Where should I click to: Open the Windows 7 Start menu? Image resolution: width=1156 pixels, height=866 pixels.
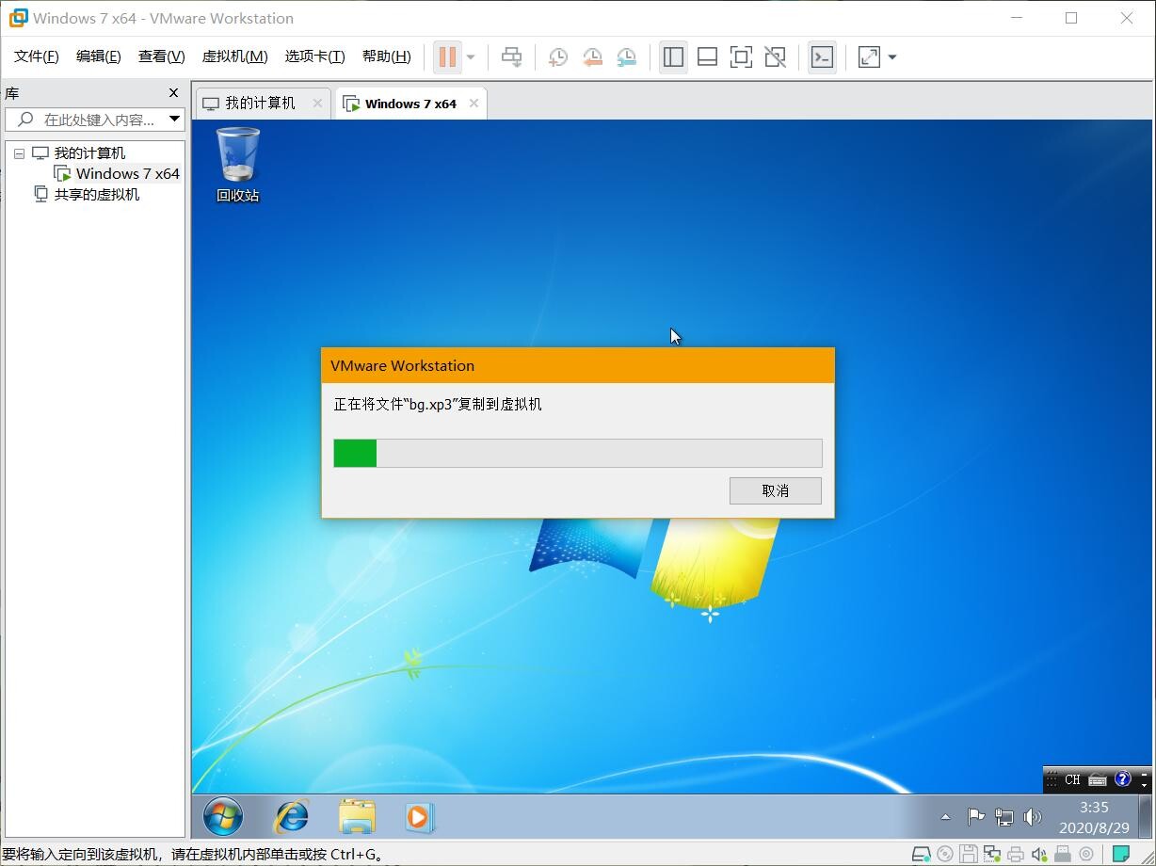click(223, 817)
